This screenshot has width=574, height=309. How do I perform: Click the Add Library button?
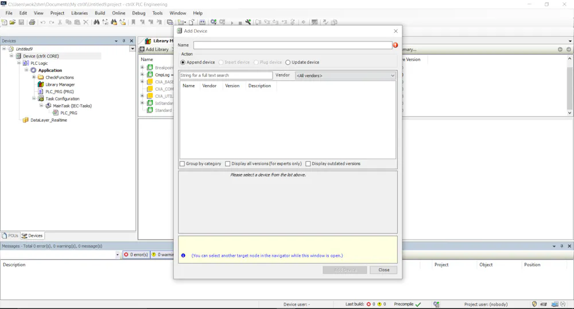154,49
